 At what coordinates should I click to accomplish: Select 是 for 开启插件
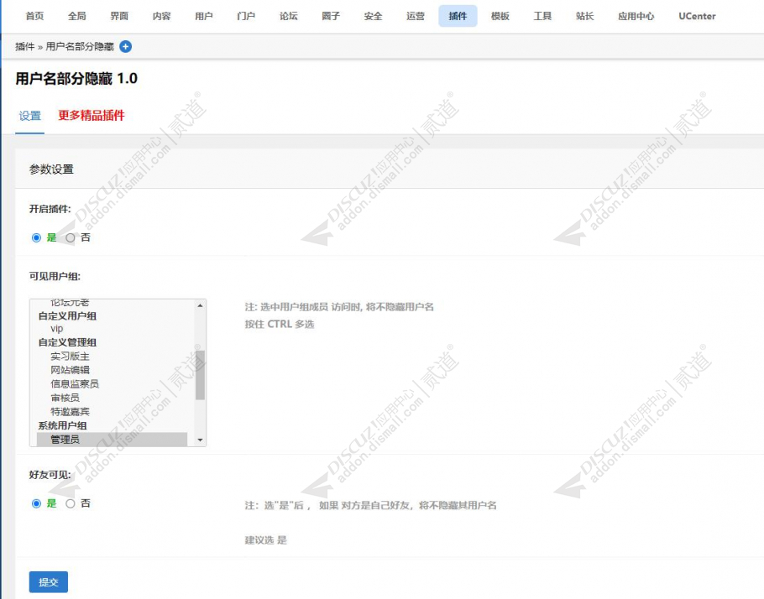click(x=36, y=237)
